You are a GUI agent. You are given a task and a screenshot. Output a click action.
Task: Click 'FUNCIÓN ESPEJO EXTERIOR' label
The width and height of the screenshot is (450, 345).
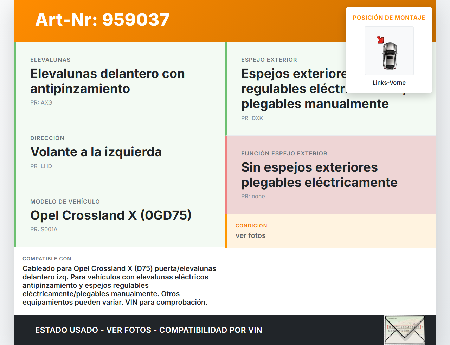point(284,154)
